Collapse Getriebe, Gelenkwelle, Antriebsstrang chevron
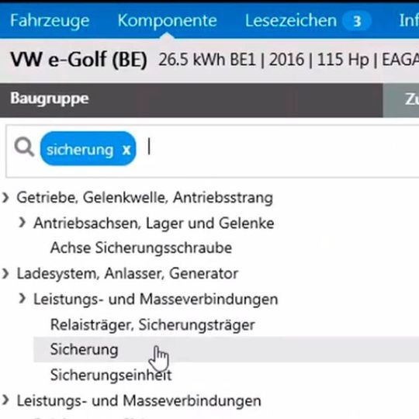 [5, 198]
